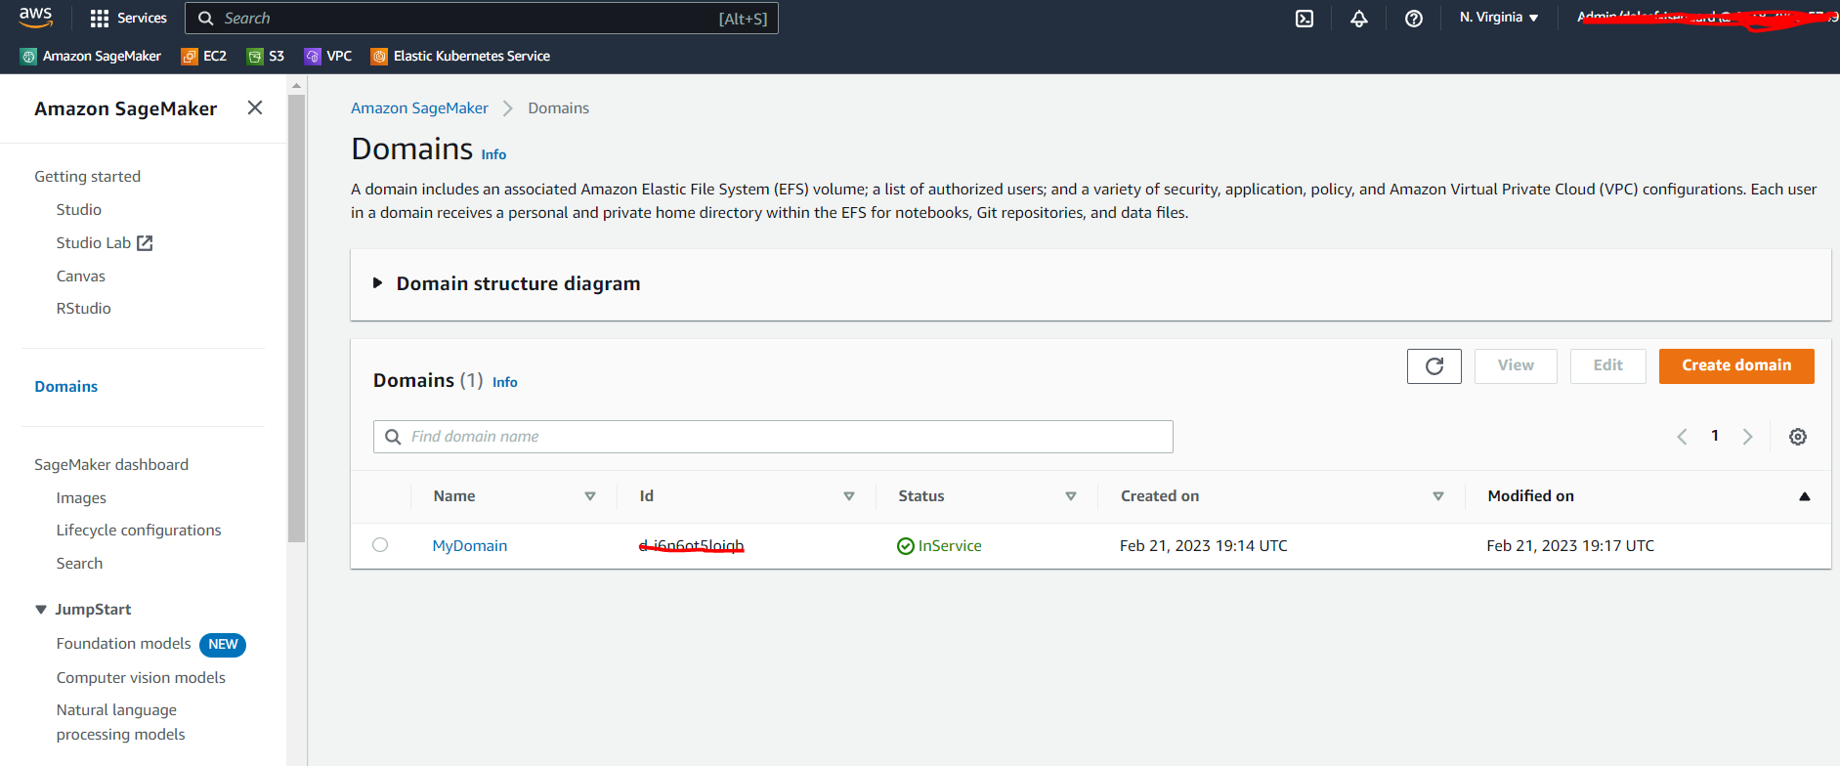Image resolution: width=1840 pixels, height=766 pixels.
Task: Click 'Feb 21, 2023 19:17 UTC' cell
Action: tap(1570, 546)
